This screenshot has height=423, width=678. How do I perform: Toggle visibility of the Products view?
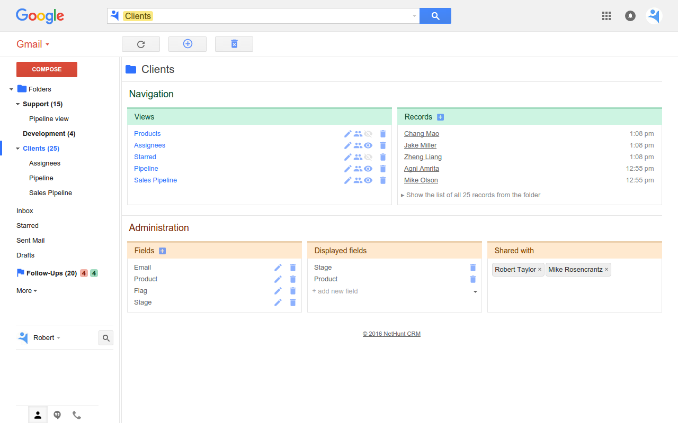(x=368, y=134)
